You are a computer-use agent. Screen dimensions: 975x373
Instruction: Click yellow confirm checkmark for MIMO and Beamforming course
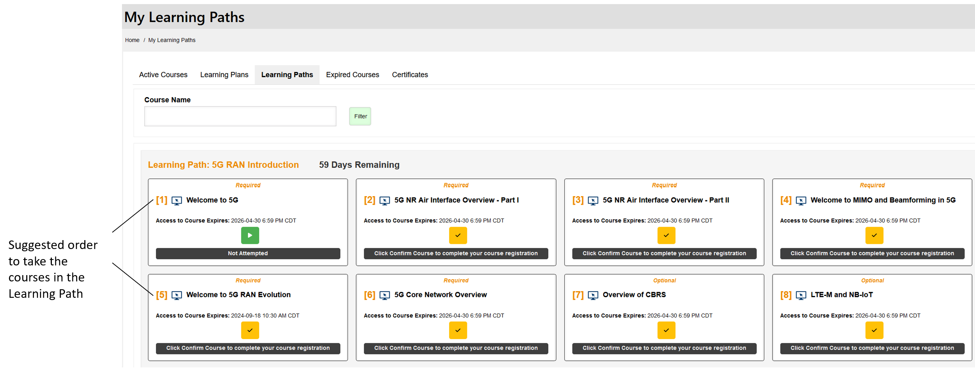pos(874,235)
